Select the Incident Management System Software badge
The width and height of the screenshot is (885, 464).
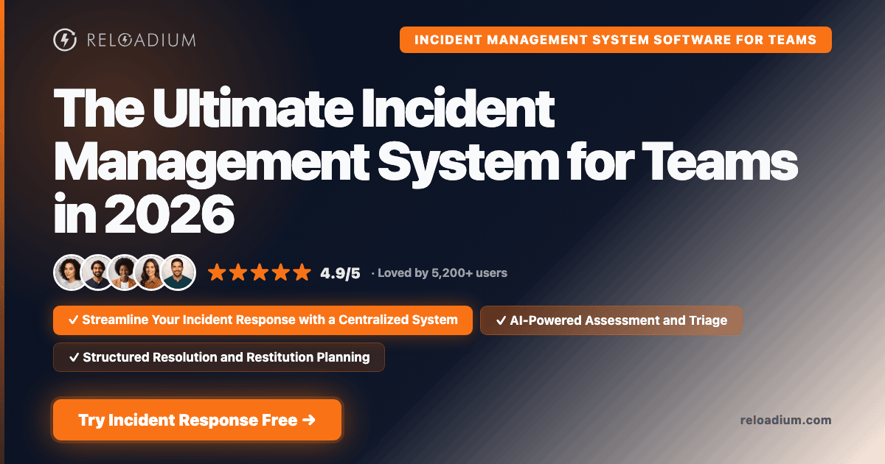[615, 40]
